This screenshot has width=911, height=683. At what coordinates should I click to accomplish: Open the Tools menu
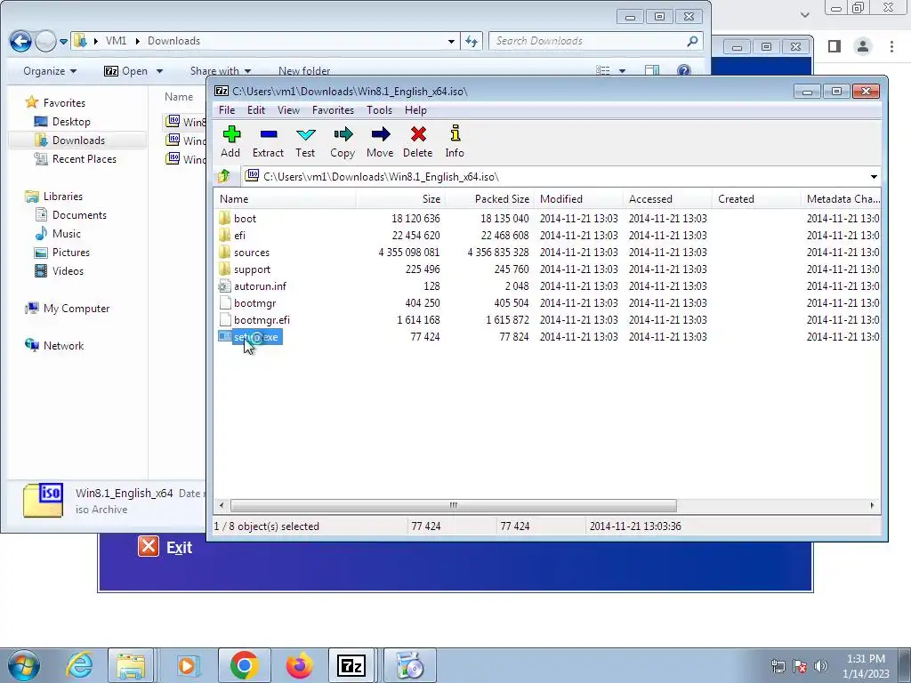pos(379,109)
